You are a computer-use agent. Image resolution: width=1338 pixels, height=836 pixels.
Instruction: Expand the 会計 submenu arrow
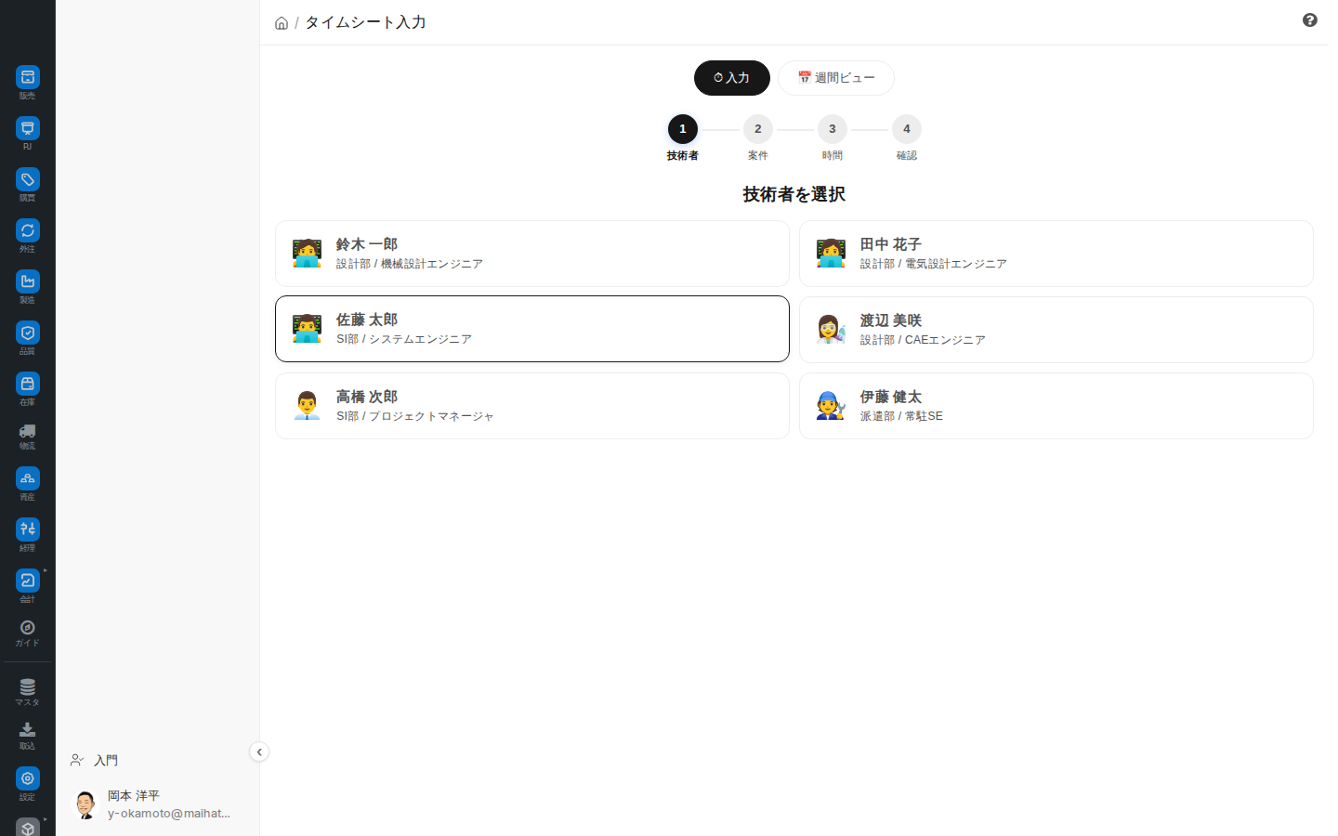pyautogui.click(x=45, y=570)
